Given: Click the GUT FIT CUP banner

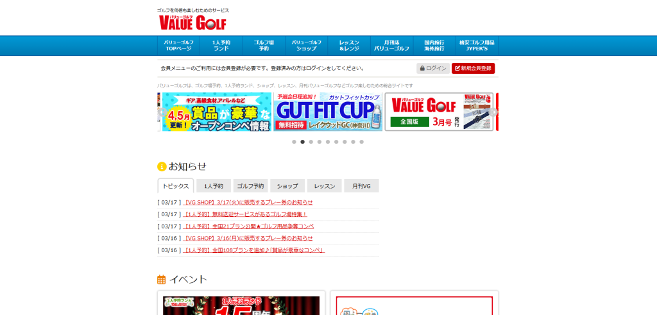Looking at the screenshot, I should (328, 112).
